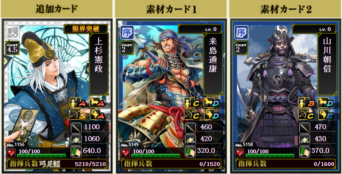The width and height of the screenshot is (342, 174).
Task: Click the Cost 4.5 badge on 上杉憲政 card
Action: click(x=13, y=48)
